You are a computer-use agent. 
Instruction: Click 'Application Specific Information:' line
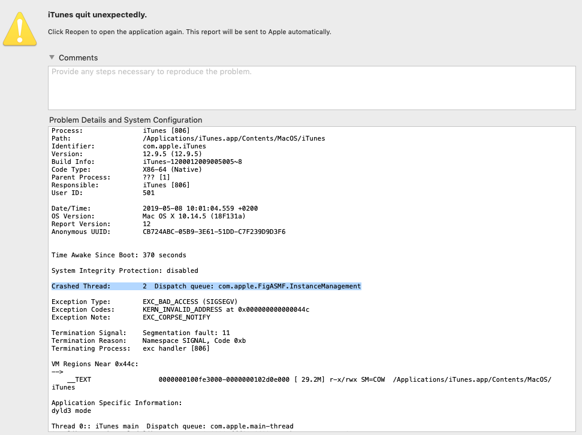117,403
